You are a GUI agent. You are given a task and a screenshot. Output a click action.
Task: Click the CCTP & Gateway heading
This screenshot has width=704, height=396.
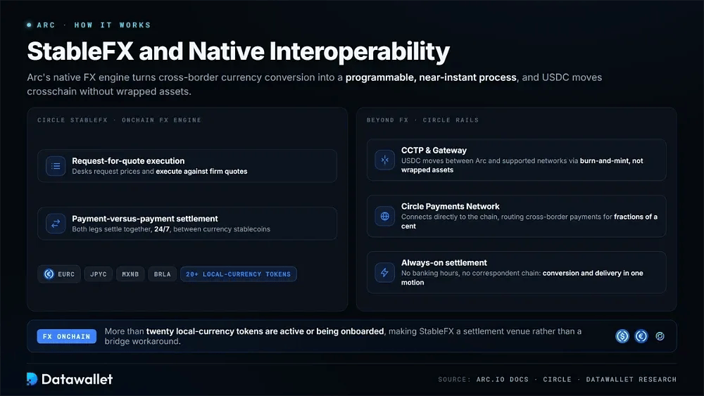434,151
